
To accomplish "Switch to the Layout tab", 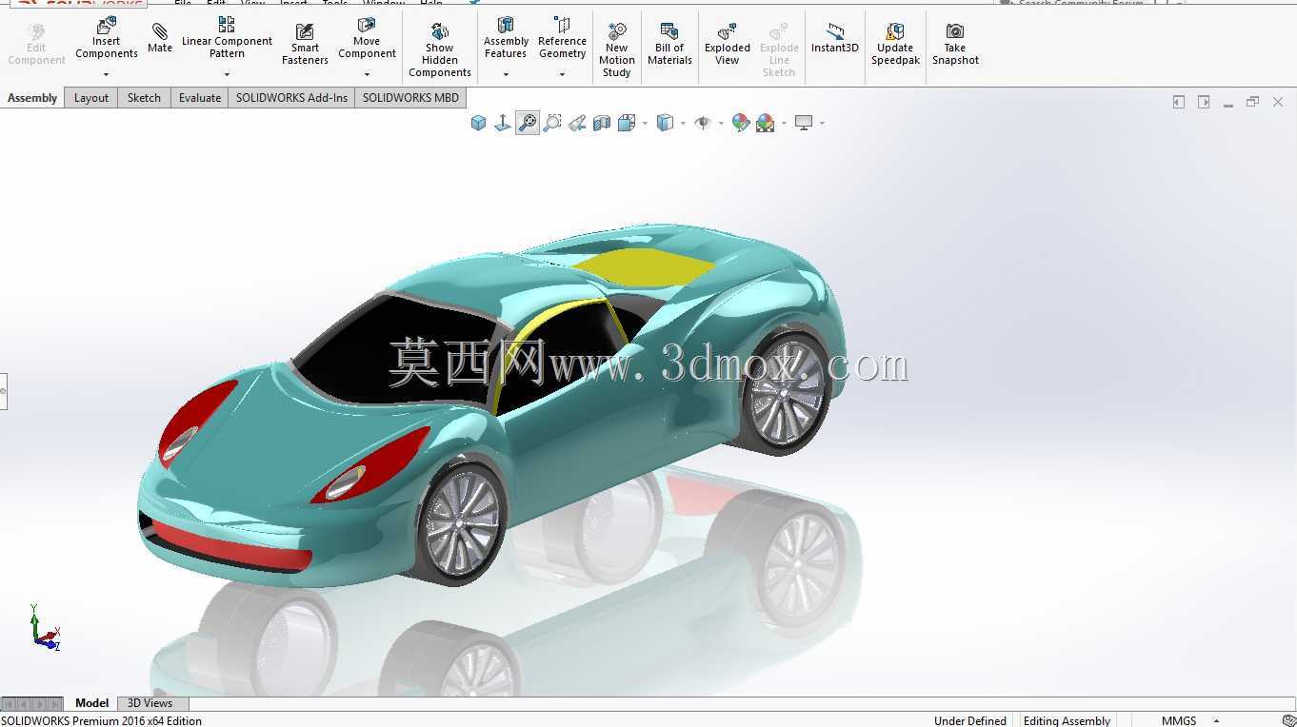I will tap(91, 98).
